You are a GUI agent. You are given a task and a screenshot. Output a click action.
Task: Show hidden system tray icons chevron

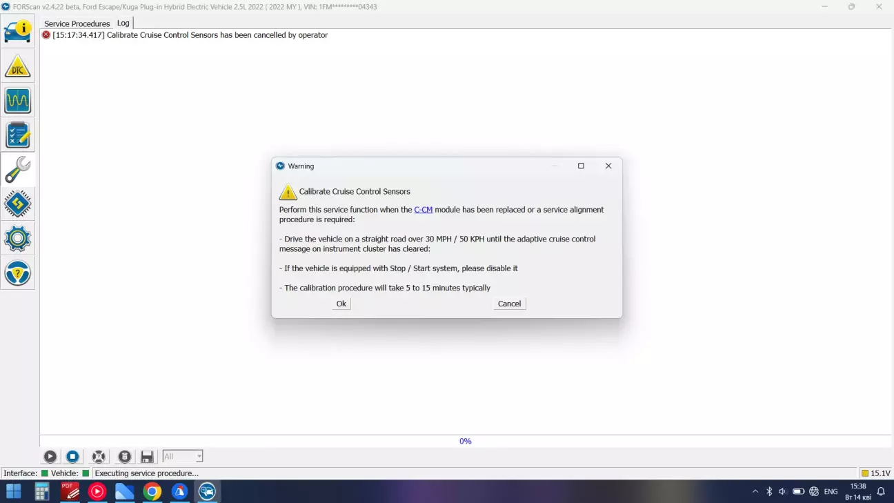755,492
